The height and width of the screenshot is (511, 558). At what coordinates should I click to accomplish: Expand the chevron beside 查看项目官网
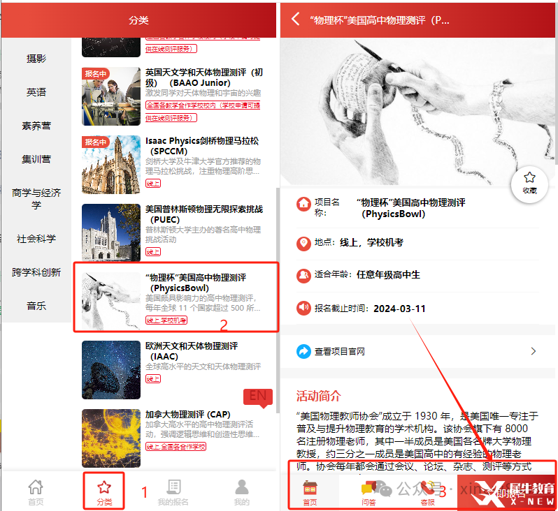click(x=533, y=351)
